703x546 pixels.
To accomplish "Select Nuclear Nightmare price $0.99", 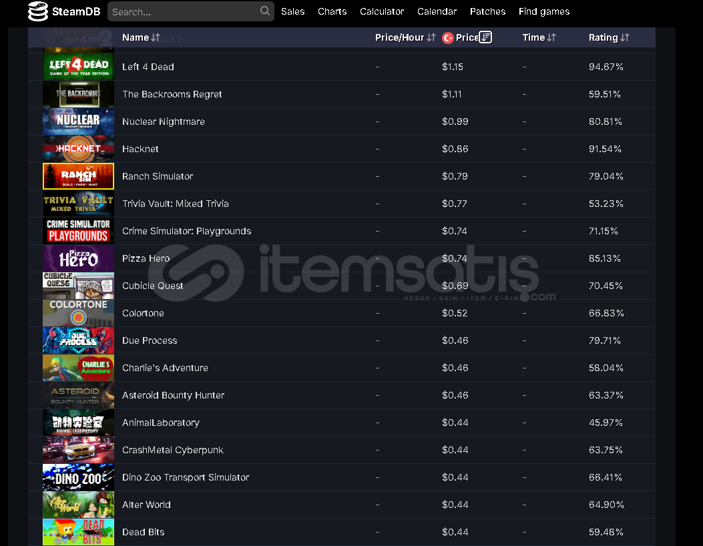I will click(455, 121).
